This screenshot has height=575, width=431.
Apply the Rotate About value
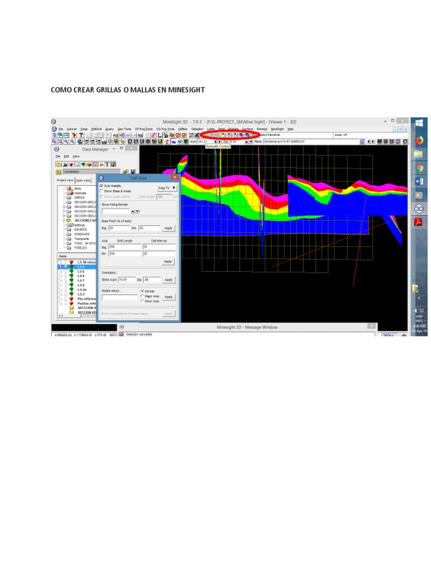click(x=168, y=296)
